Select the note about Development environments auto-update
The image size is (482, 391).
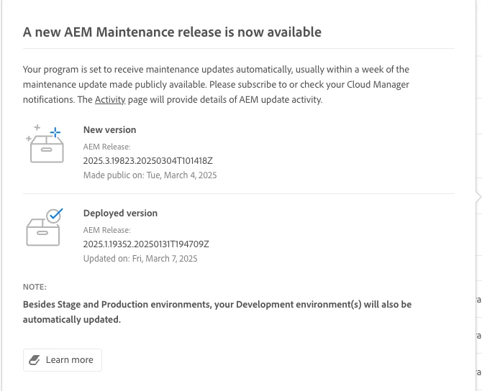(x=217, y=312)
